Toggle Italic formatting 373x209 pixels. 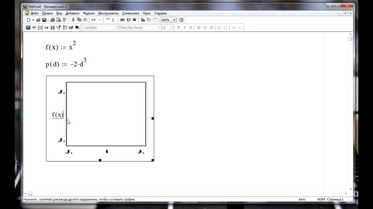click(x=184, y=28)
